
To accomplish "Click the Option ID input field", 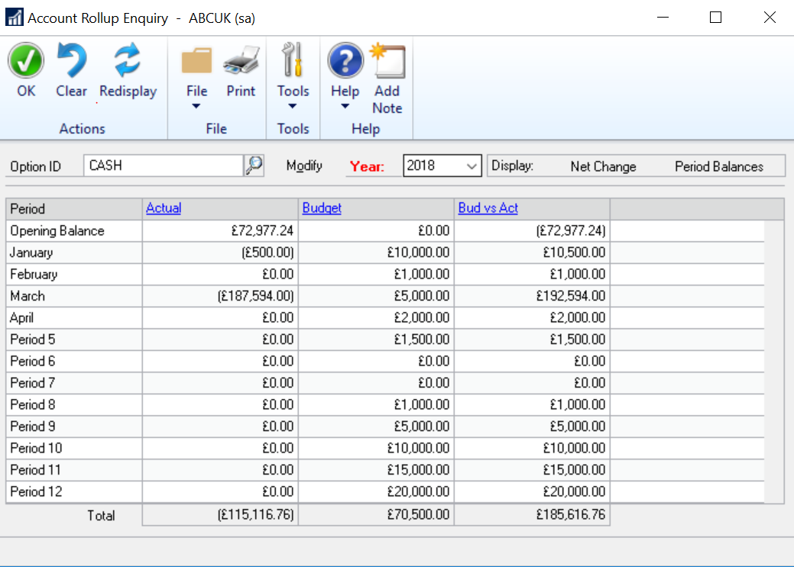I will pyautogui.click(x=164, y=166).
